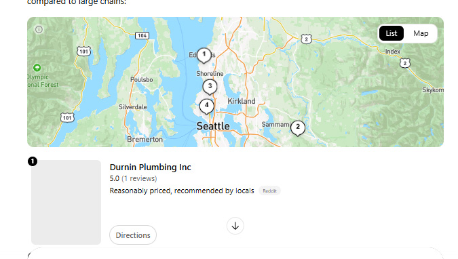Click the Route 104 highway shield
This screenshot has height=259, width=458.
(142, 36)
